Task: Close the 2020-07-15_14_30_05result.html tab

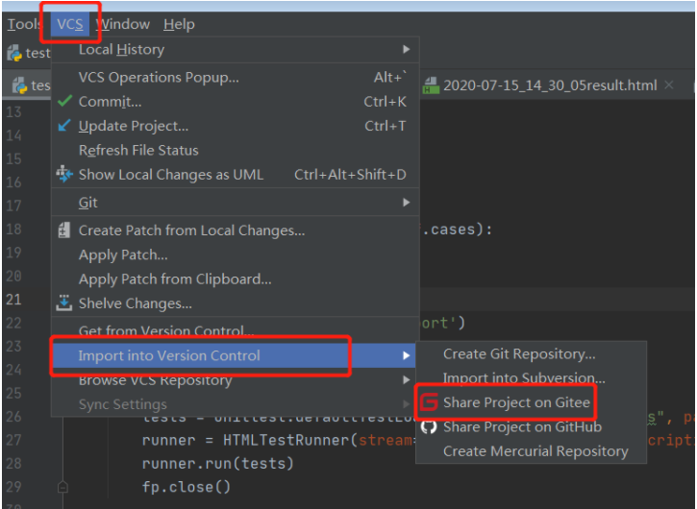Action: tap(669, 85)
